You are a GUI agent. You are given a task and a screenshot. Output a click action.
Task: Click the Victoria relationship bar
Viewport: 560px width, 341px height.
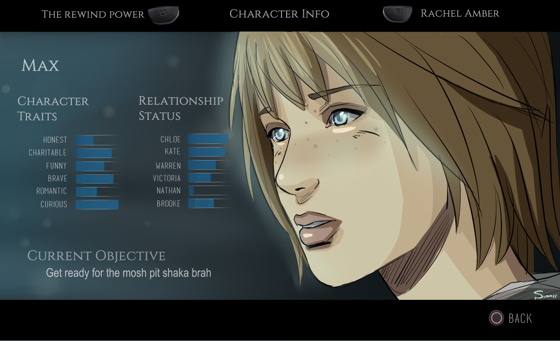pyautogui.click(x=209, y=178)
